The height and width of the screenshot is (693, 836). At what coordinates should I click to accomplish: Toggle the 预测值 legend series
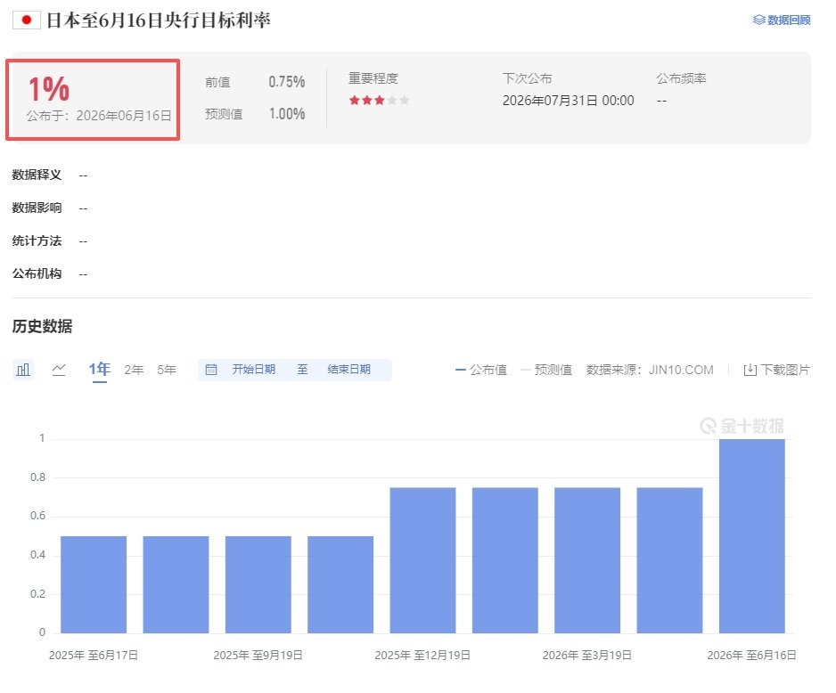coord(546,370)
